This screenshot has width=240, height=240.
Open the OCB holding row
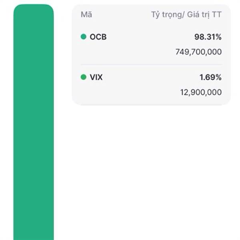[x=151, y=44]
